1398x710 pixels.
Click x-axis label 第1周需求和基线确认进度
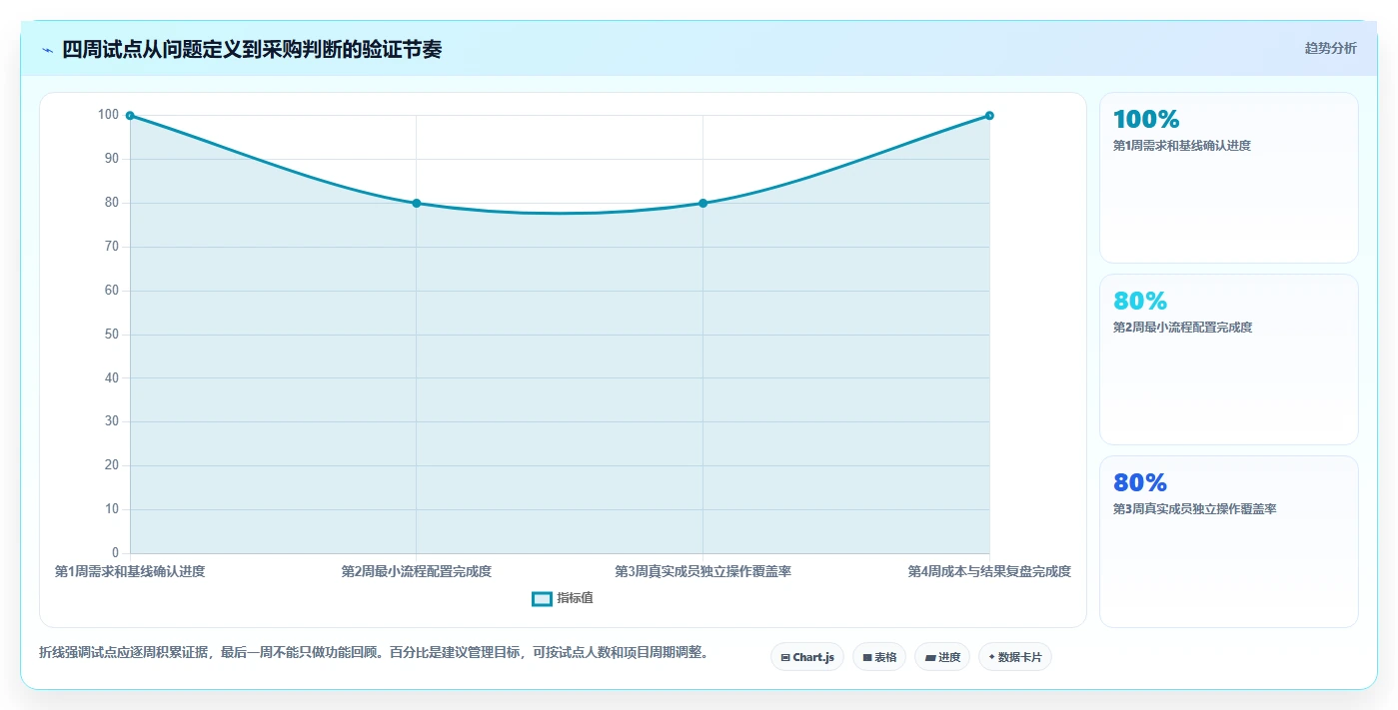130,571
